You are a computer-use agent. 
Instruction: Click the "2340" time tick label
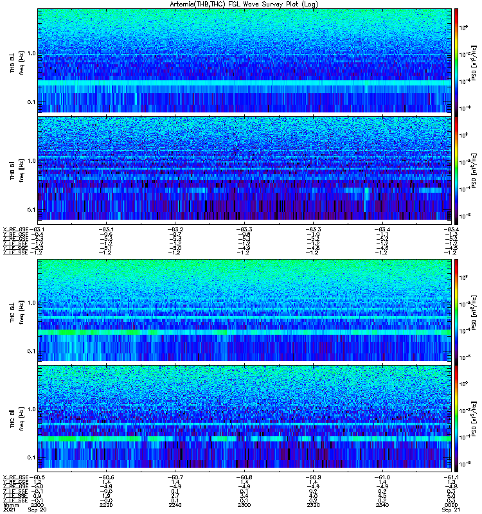382,505
